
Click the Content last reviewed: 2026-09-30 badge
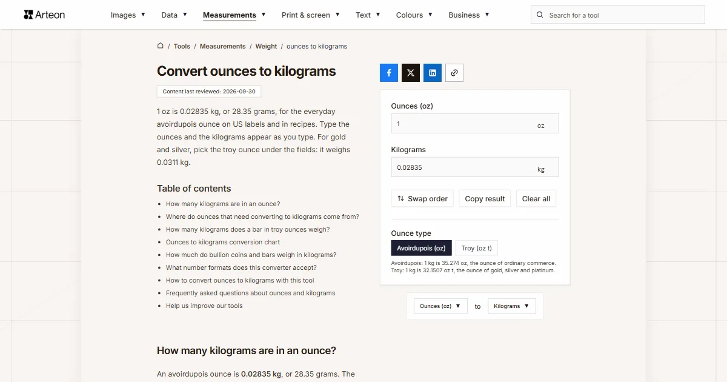click(209, 92)
